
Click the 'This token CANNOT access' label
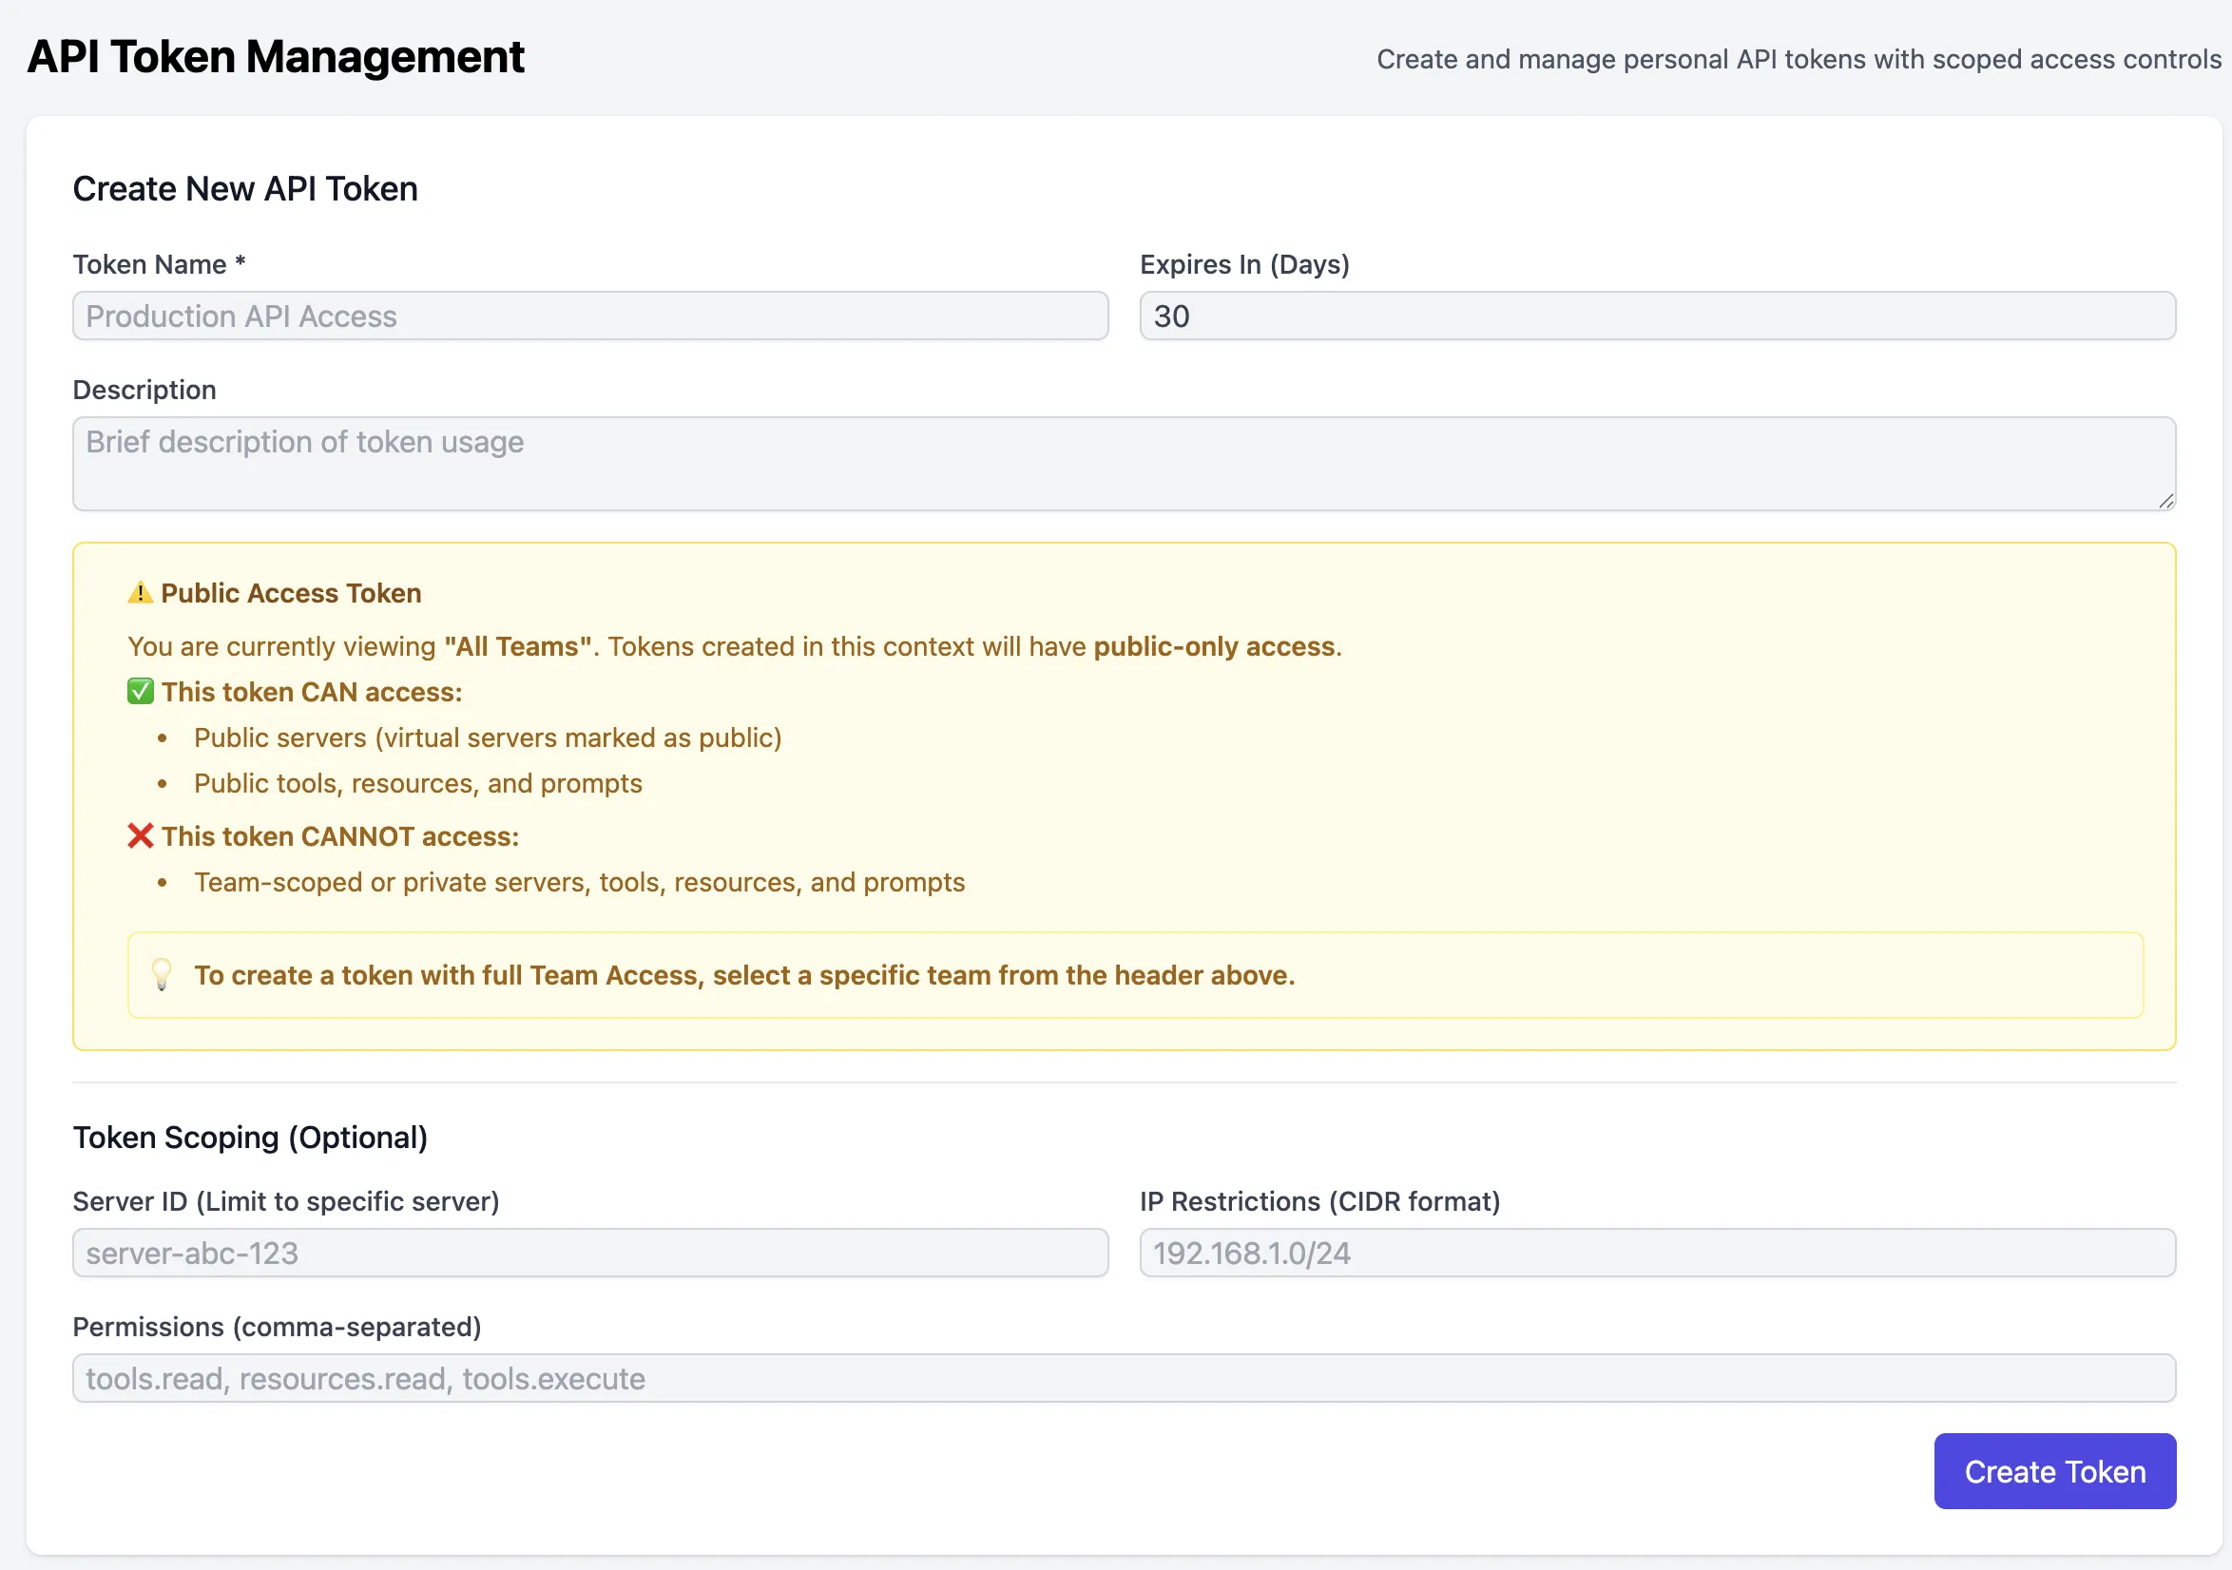(x=339, y=836)
